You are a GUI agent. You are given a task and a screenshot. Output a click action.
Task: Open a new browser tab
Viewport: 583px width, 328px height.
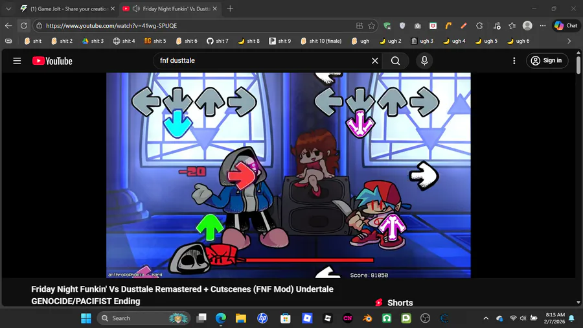coord(230,8)
